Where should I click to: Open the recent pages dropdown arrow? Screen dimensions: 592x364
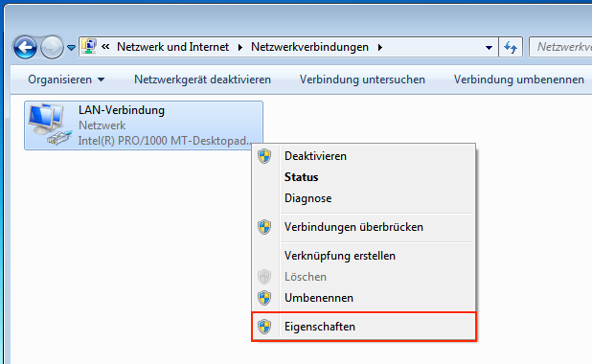point(71,48)
